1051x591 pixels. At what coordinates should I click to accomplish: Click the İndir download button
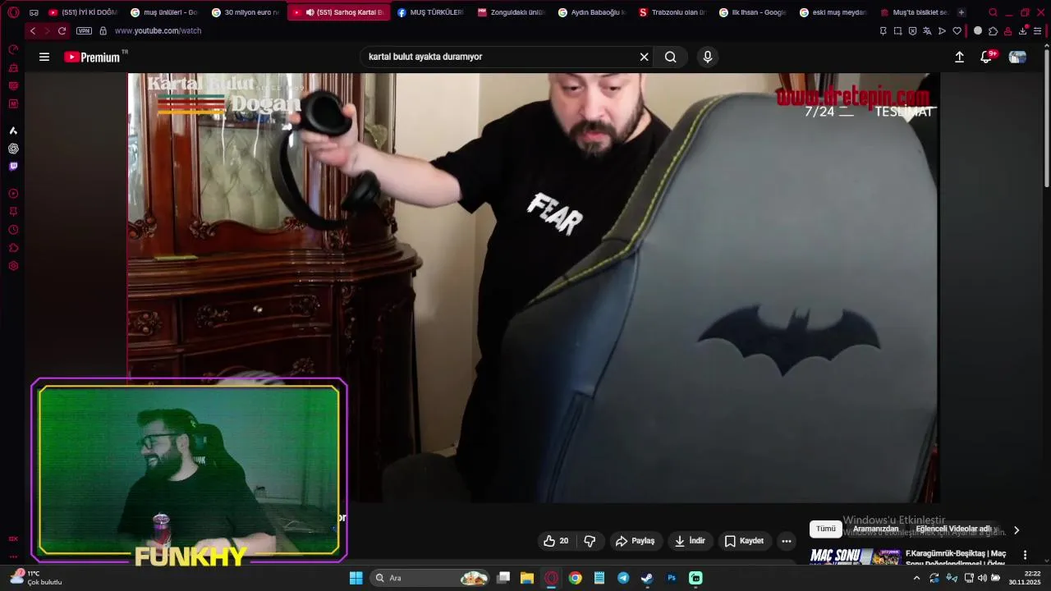pos(690,541)
